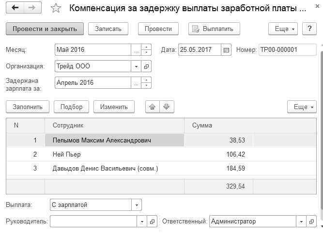
Task: Move the selected row down
Action: point(166,107)
